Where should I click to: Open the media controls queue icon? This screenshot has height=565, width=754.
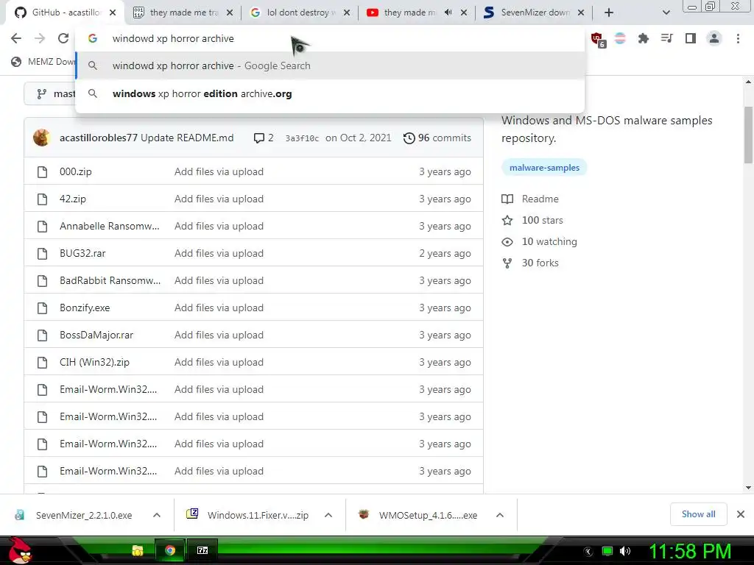pos(667,38)
